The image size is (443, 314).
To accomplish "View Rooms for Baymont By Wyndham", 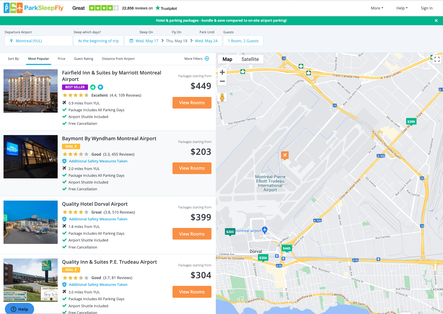I will (x=192, y=168).
